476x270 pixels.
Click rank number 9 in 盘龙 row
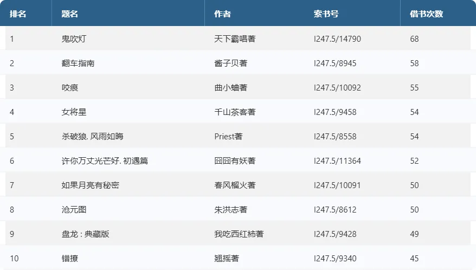(x=12, y=234)
